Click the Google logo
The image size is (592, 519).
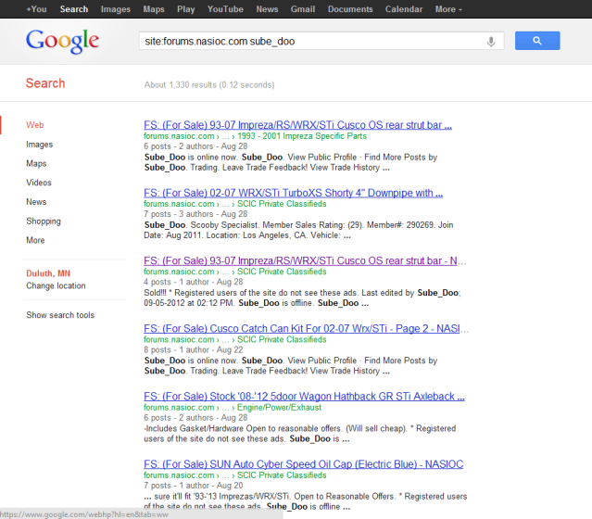pyautogui.click(x=62, y=41)
